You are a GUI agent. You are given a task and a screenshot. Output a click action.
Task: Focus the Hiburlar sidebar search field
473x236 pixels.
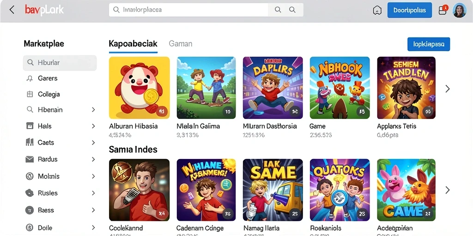click(60, 63)
